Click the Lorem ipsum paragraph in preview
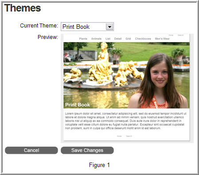The height and width of the screenshot is (175, 199). coord(125,121)
